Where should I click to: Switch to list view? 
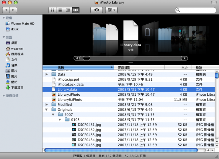click(60, 10)
